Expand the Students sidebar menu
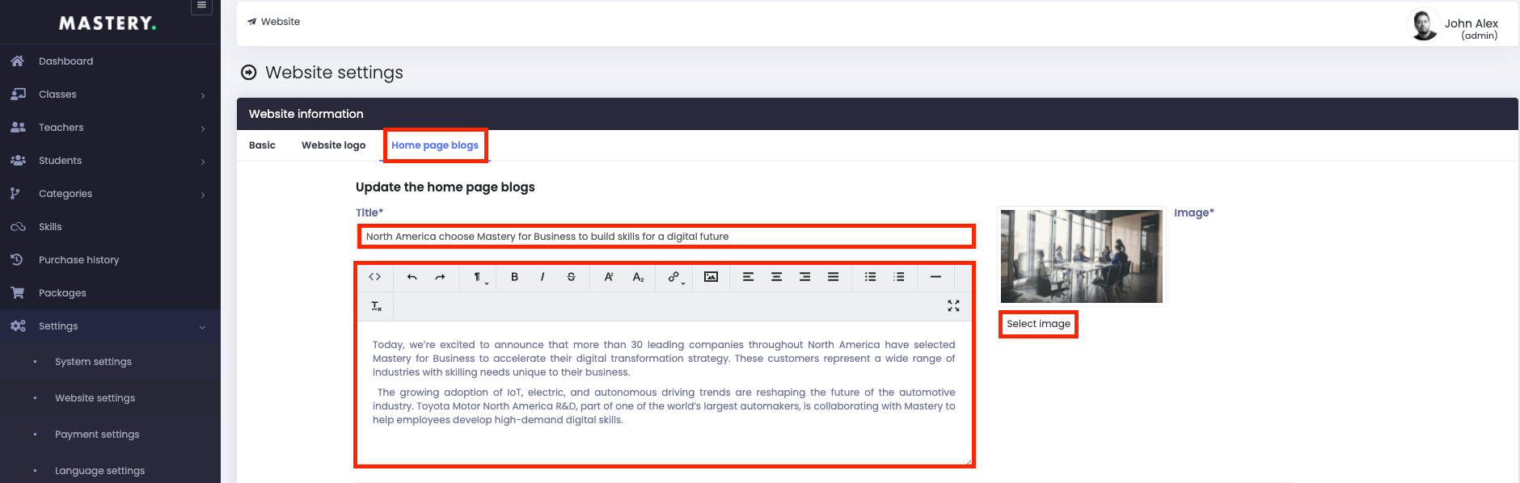The width and height of the screenshot is (1520, 483). 110,161
